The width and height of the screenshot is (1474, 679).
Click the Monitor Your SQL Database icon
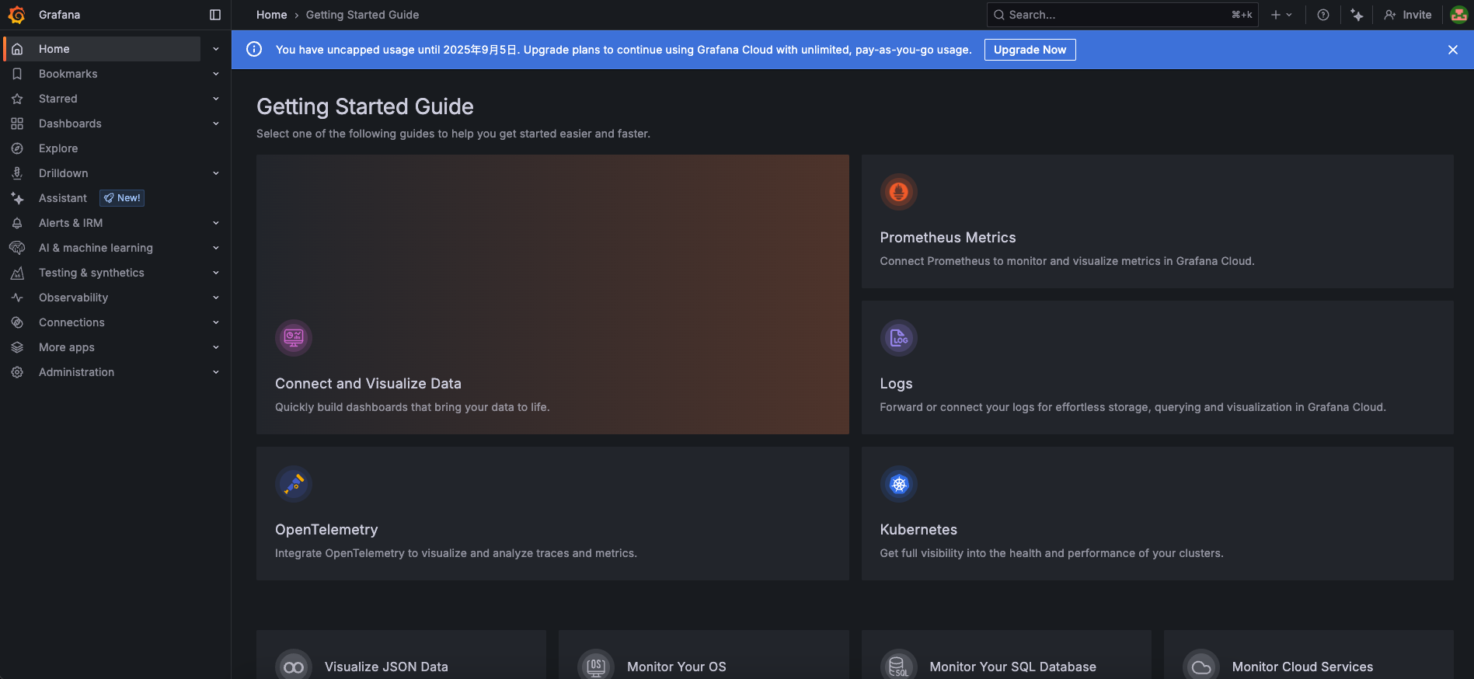pos(899,667)
